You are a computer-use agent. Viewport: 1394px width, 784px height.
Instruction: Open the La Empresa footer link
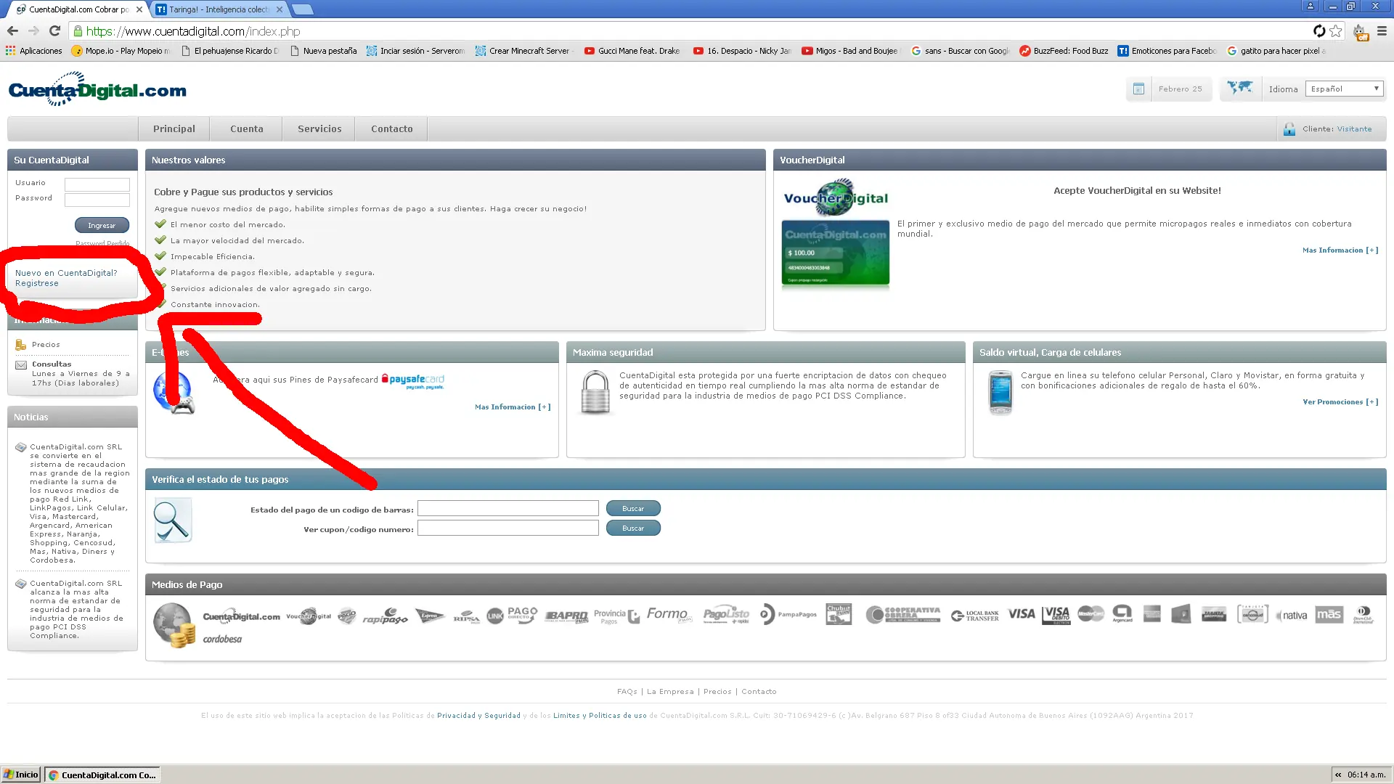coord(670,692)
